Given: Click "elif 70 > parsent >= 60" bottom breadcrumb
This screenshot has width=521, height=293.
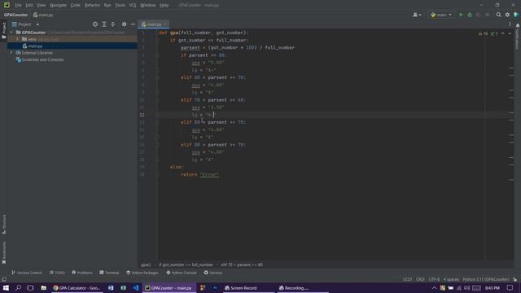Looking at the screenshot, I should [242, 265].
